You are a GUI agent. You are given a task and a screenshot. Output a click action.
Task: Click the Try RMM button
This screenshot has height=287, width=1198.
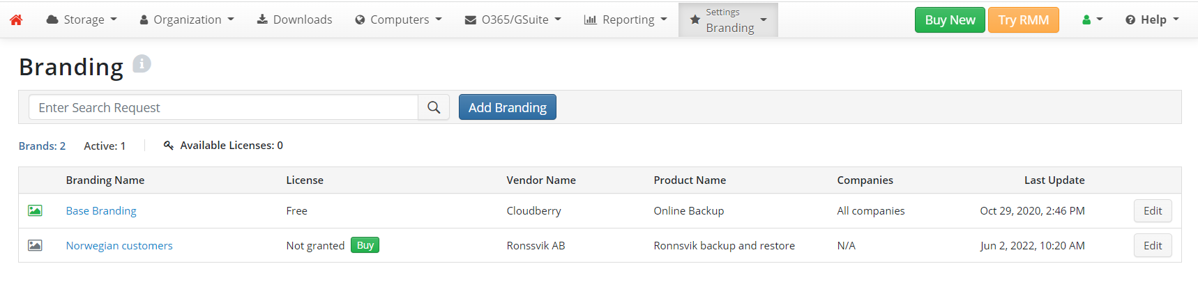(1023, 20)
